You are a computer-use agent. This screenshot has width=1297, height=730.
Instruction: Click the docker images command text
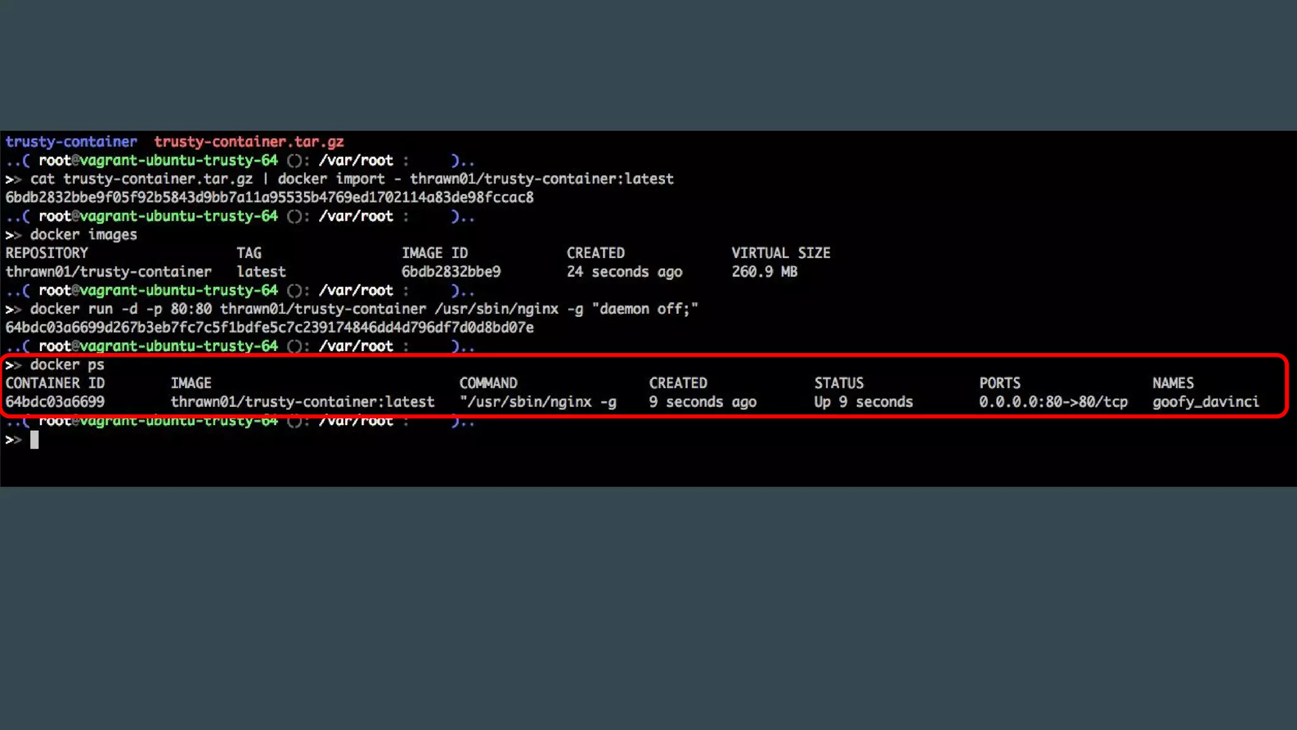tap(83, 235)
